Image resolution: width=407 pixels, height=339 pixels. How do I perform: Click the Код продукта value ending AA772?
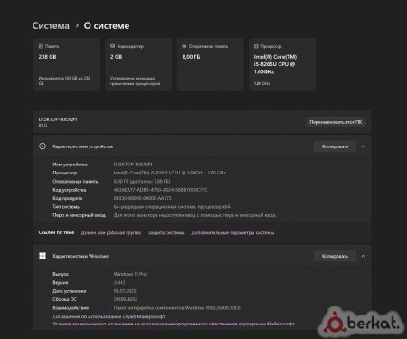click(142, 198)
